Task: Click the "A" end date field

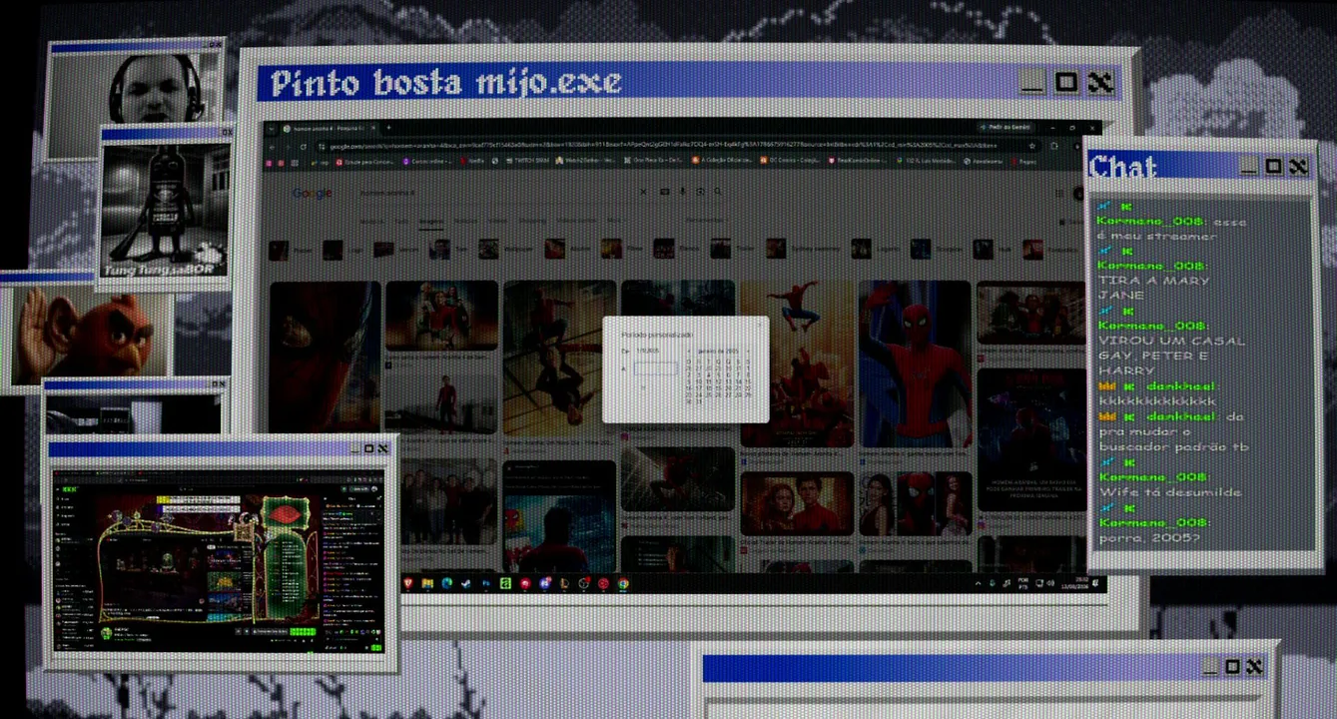Action: [x=655, y=368]
